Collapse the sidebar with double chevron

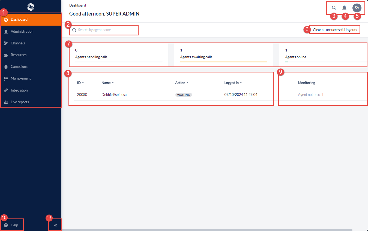pos(55,225)
